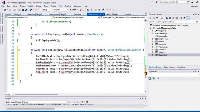Click Show All Files icon
Viewport: 200px width, 112px height.
[x=177, y=18]
